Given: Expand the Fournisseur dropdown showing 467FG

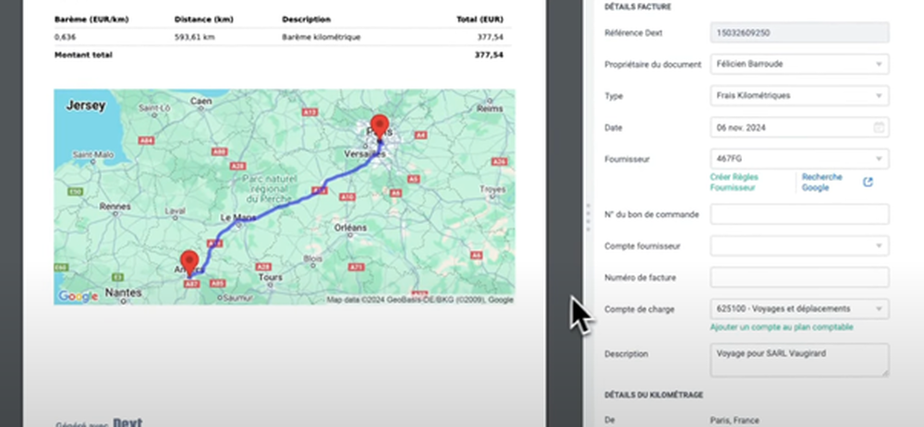Looking at the screenshot, I should [799, 159].
